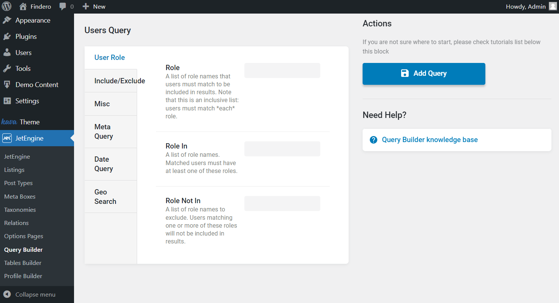Click Collapse menu text
Viewport: 559px width, 303px height.
[36, 295]
